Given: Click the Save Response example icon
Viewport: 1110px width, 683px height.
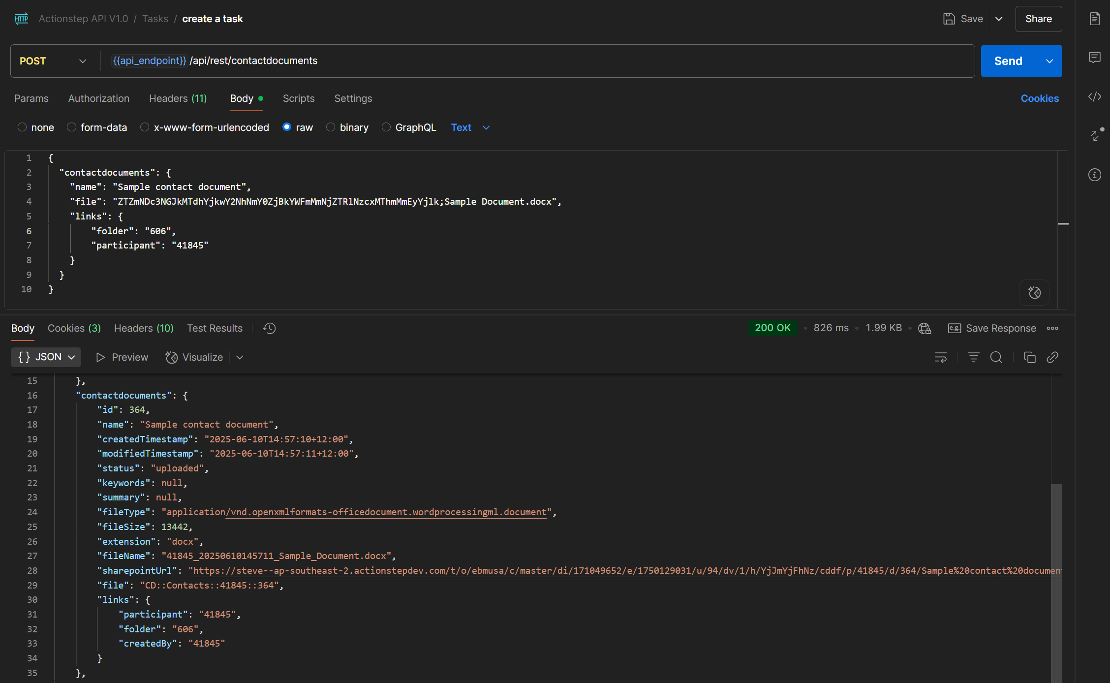Looking at the screenshot, I should pos(954,328).
